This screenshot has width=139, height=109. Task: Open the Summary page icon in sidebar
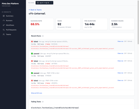tap(4, 16)
